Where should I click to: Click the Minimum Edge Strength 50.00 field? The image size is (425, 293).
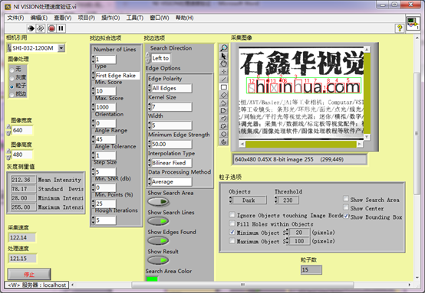pos(171,144)
